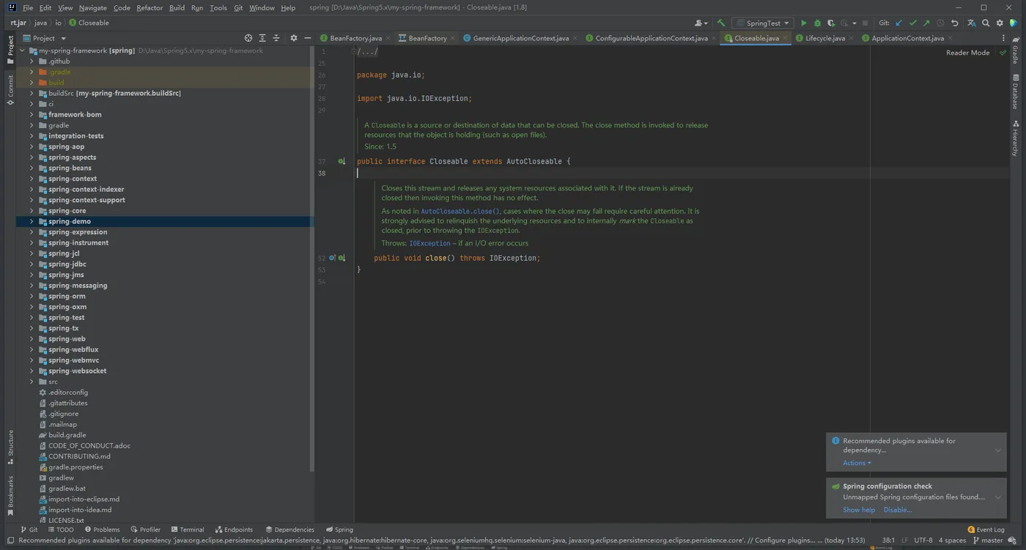Screen dimensions: 1026x550
Task: Run SpringTest with the green play icon
Action: coord(804,23)
